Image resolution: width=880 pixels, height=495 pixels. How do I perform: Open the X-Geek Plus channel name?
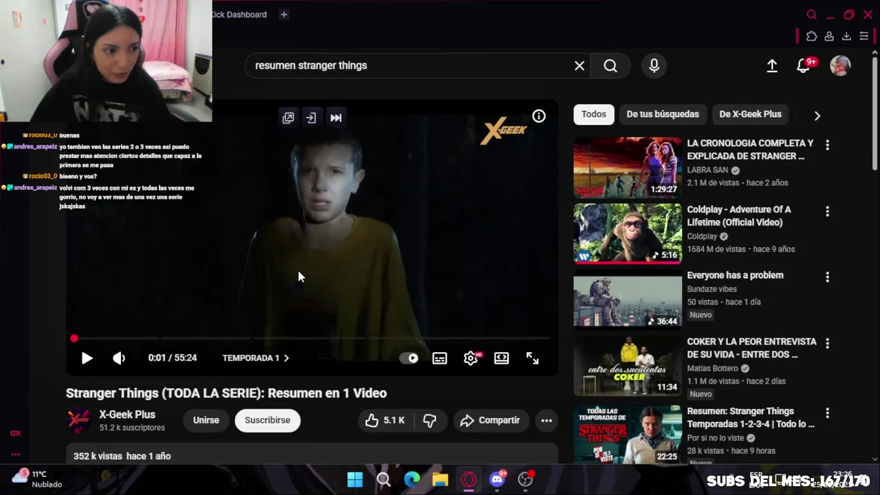127,415
